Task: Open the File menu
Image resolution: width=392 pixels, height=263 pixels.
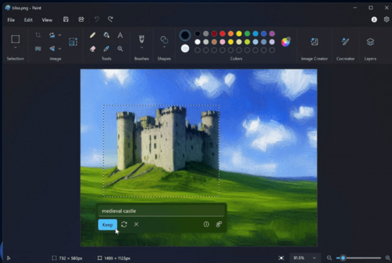Action: coord(11,20)
